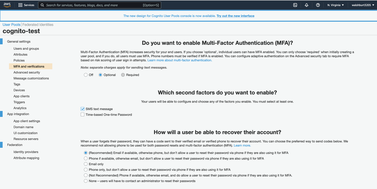Open the help question mark icon
Viewport: 377px width, 189px height.
[318, 5]
